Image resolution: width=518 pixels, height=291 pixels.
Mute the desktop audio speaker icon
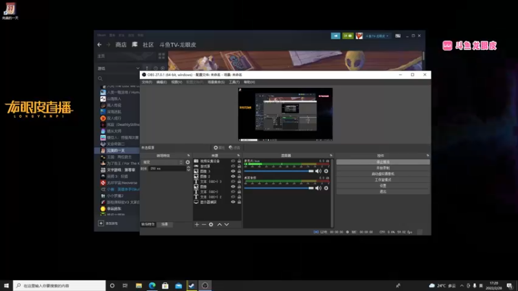(318, 188)
